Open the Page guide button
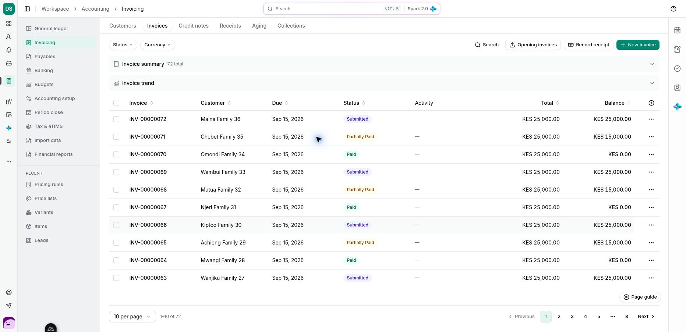686x332 pixels. [640, 297]
